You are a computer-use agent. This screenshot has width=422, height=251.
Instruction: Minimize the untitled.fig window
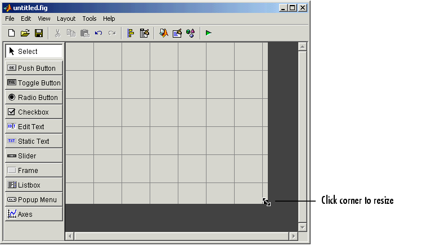point(282,8)
